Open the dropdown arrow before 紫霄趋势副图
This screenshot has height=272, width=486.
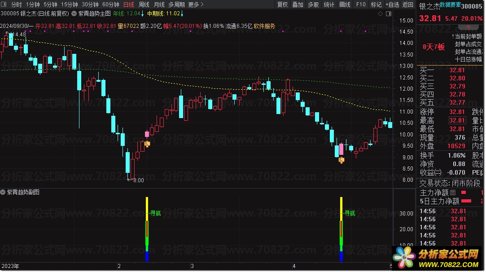point(3,192)
